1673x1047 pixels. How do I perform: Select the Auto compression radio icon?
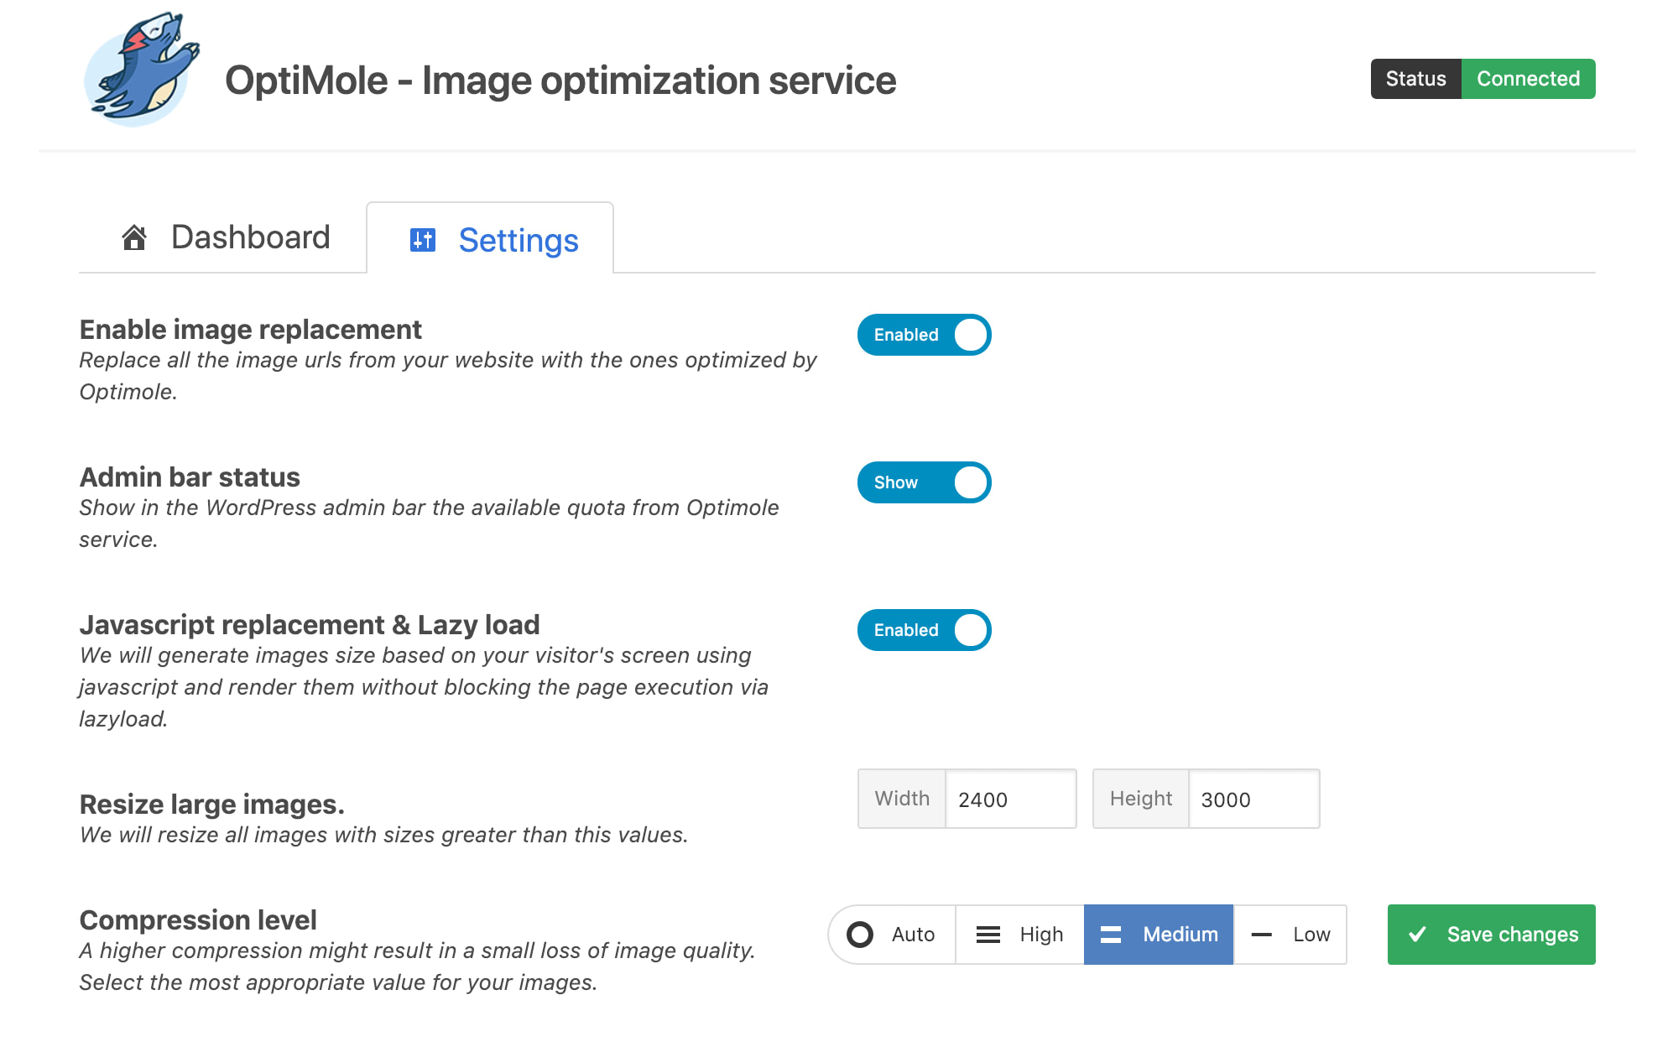coord(861,934)
